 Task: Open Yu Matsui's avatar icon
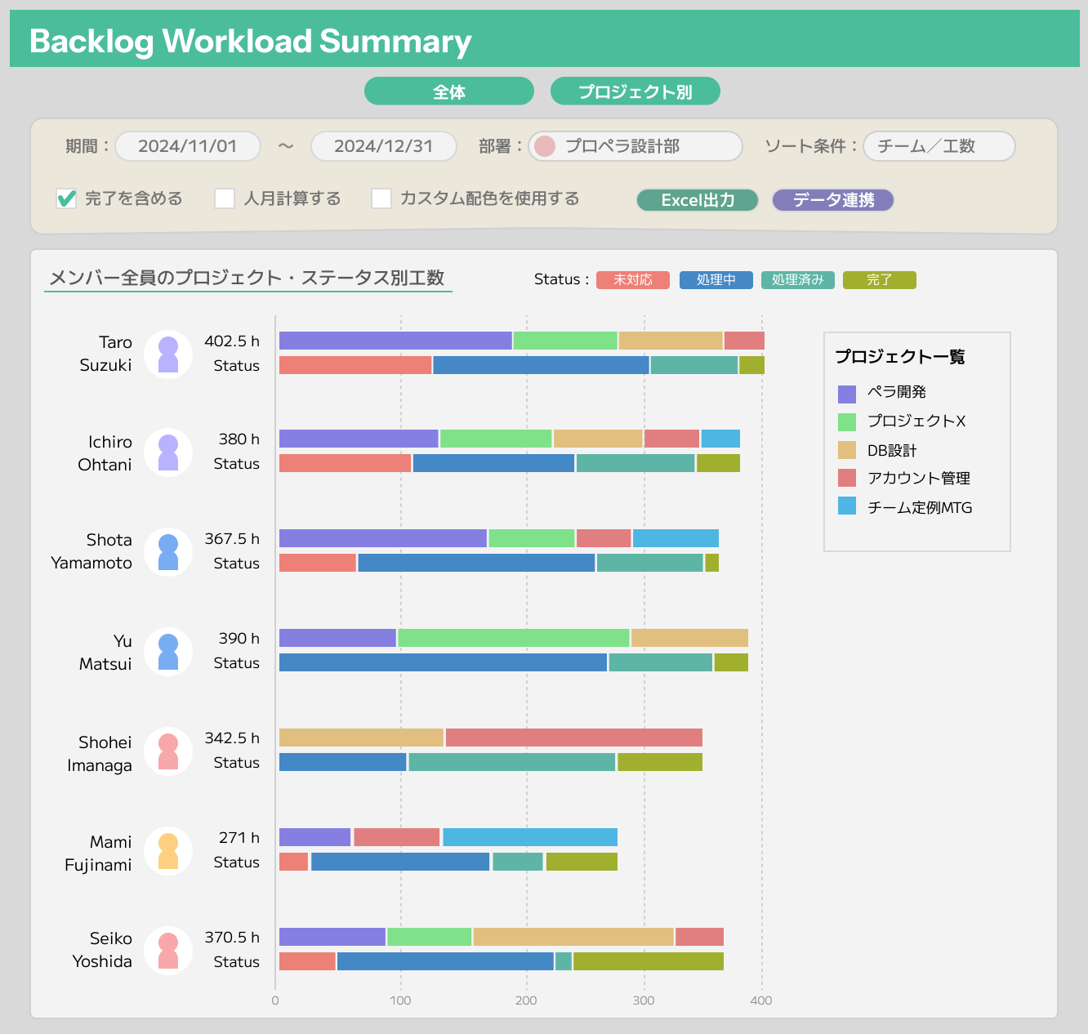pos(168,652)
